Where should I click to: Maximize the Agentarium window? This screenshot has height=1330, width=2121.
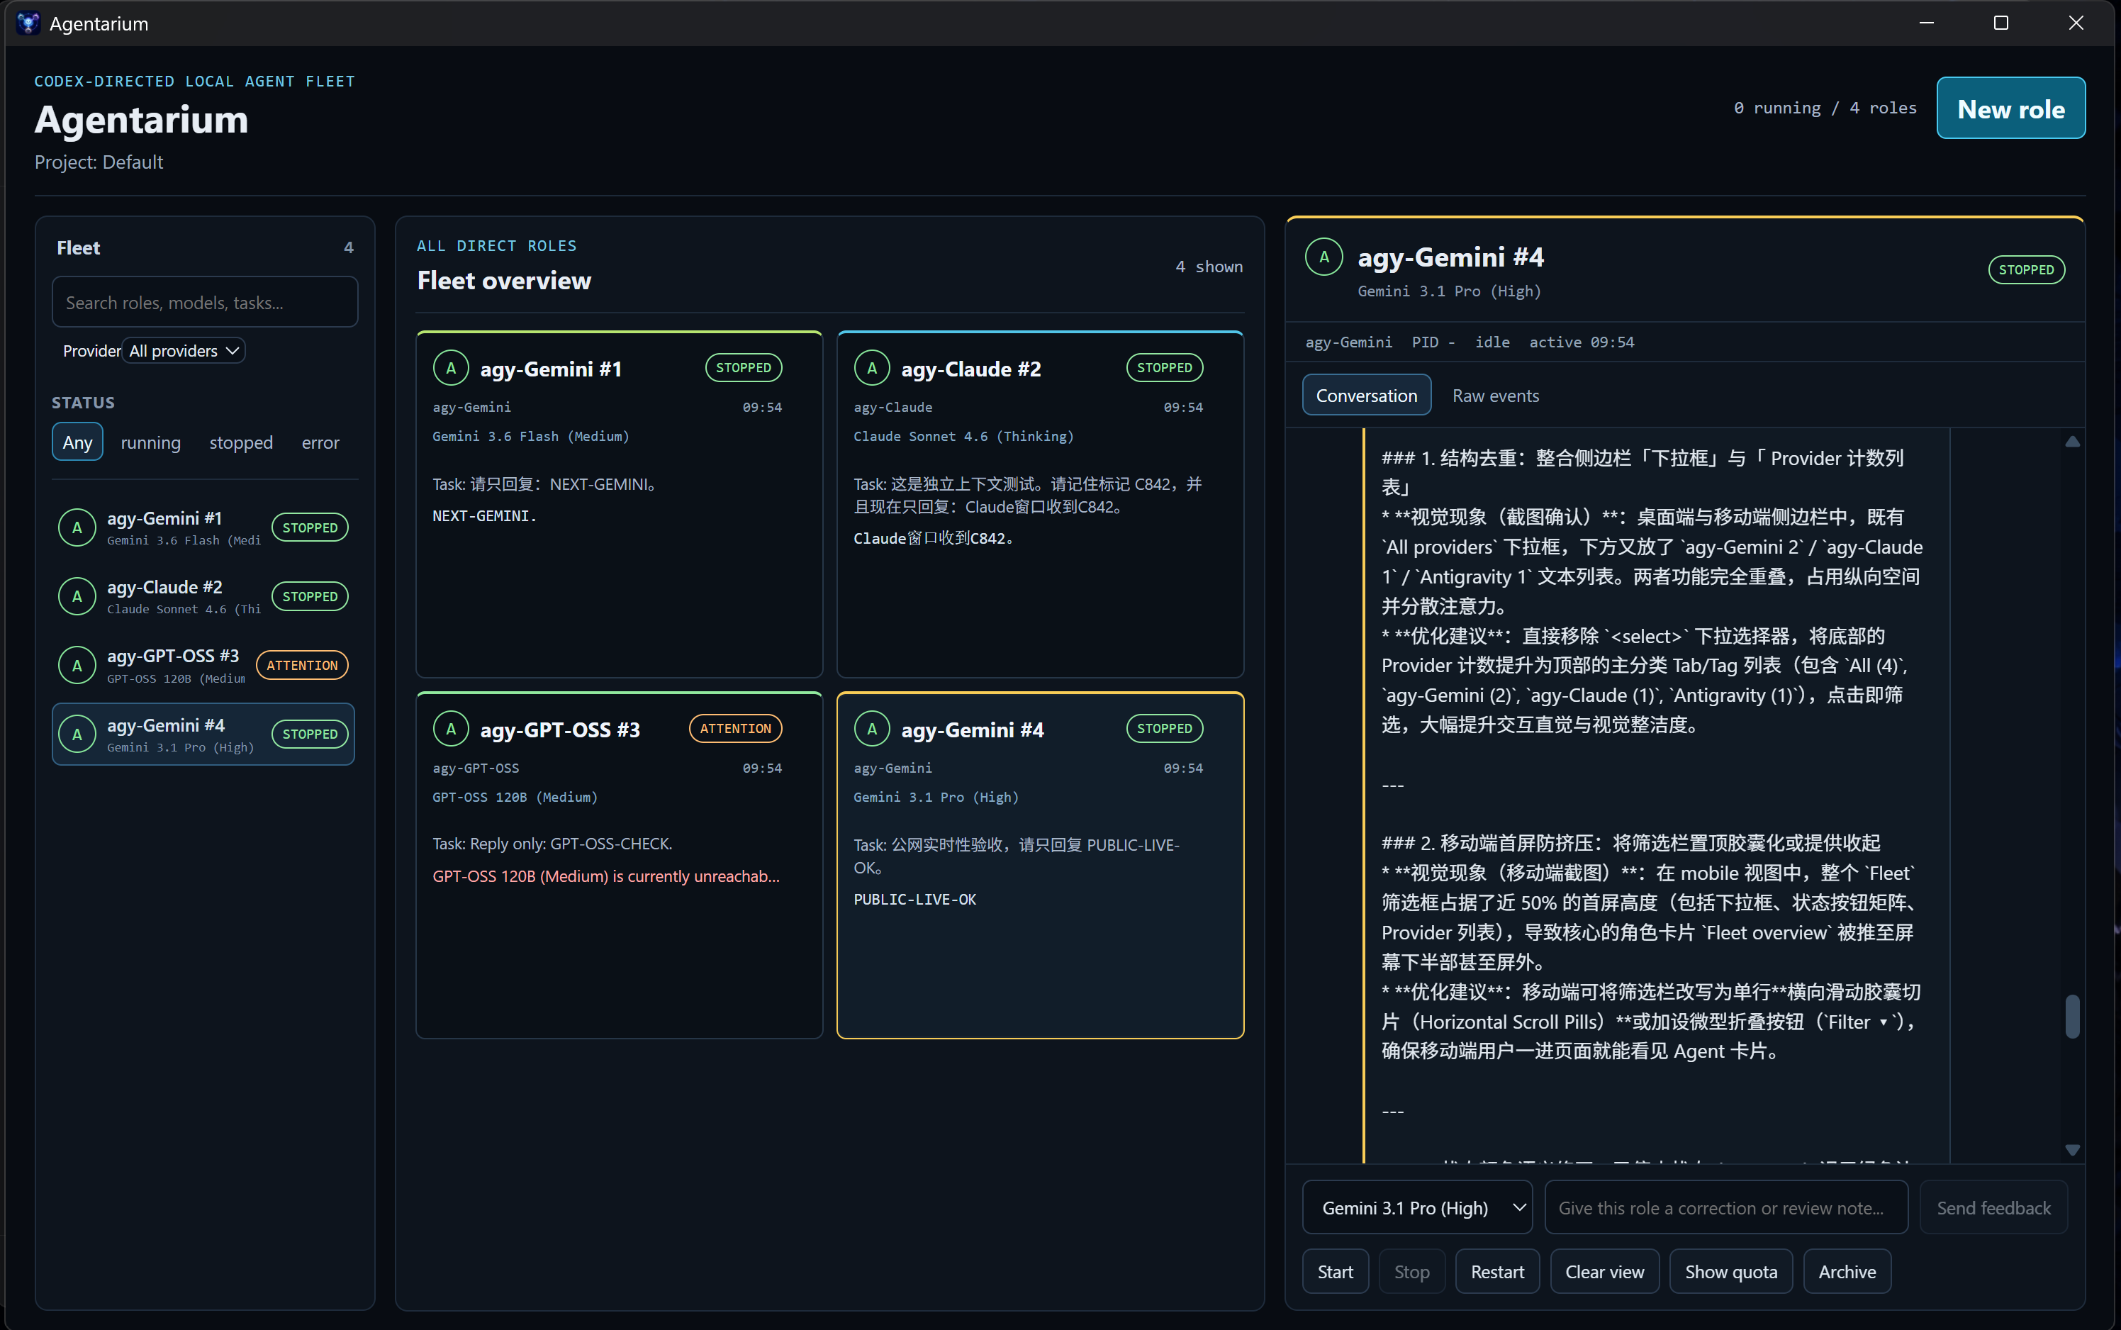(2001, 23)
